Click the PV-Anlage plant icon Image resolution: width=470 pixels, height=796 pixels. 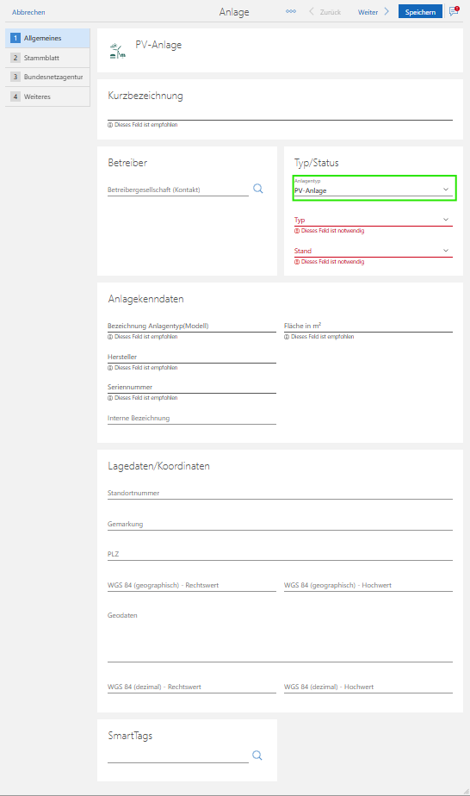[x=117, y=51]
